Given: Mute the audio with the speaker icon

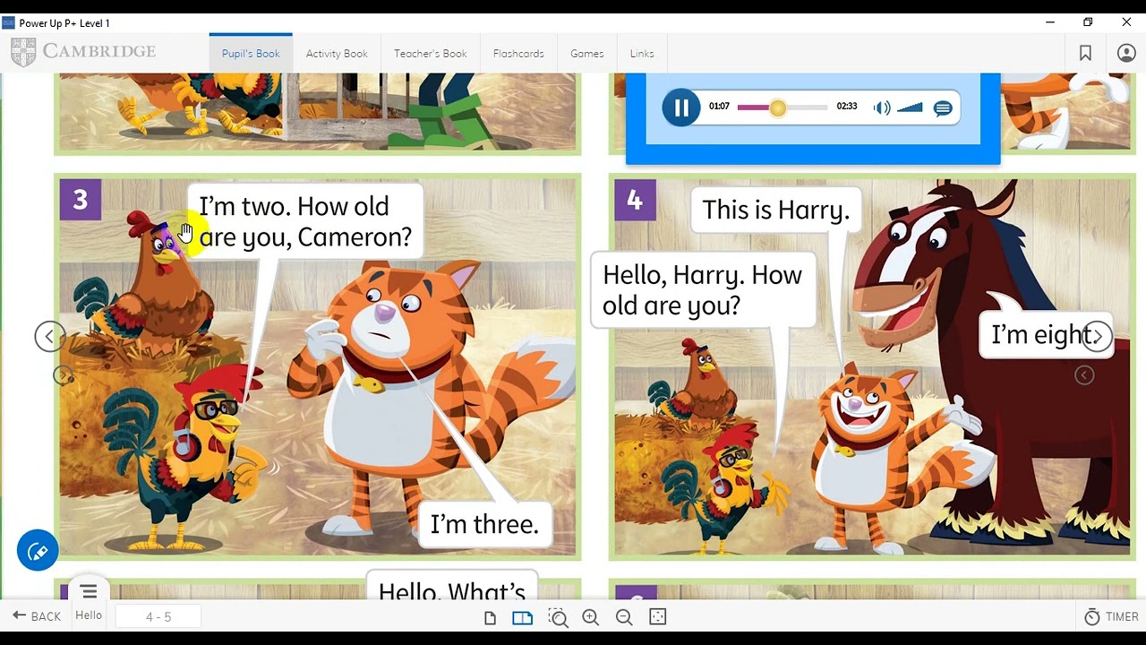Looking at the screenshot, I should [882, 108].
